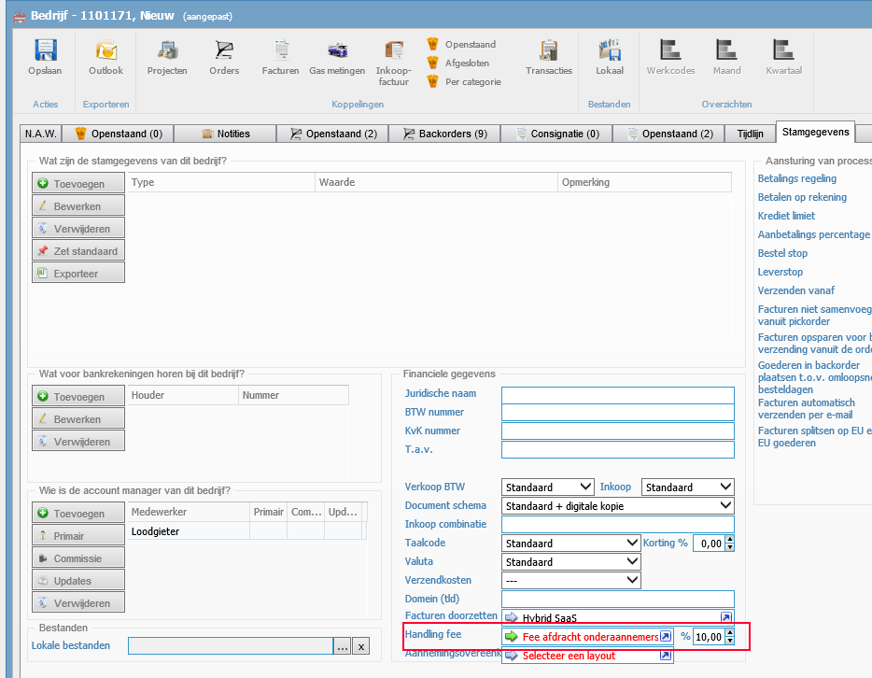The height and width of the screenshot is (678, 872).
Task: Open the Facturen icon
Action: coord(280,54)
